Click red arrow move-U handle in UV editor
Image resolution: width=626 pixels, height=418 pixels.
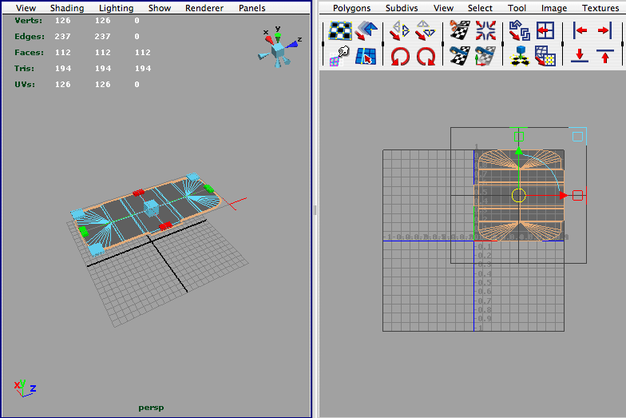point(564,195)
